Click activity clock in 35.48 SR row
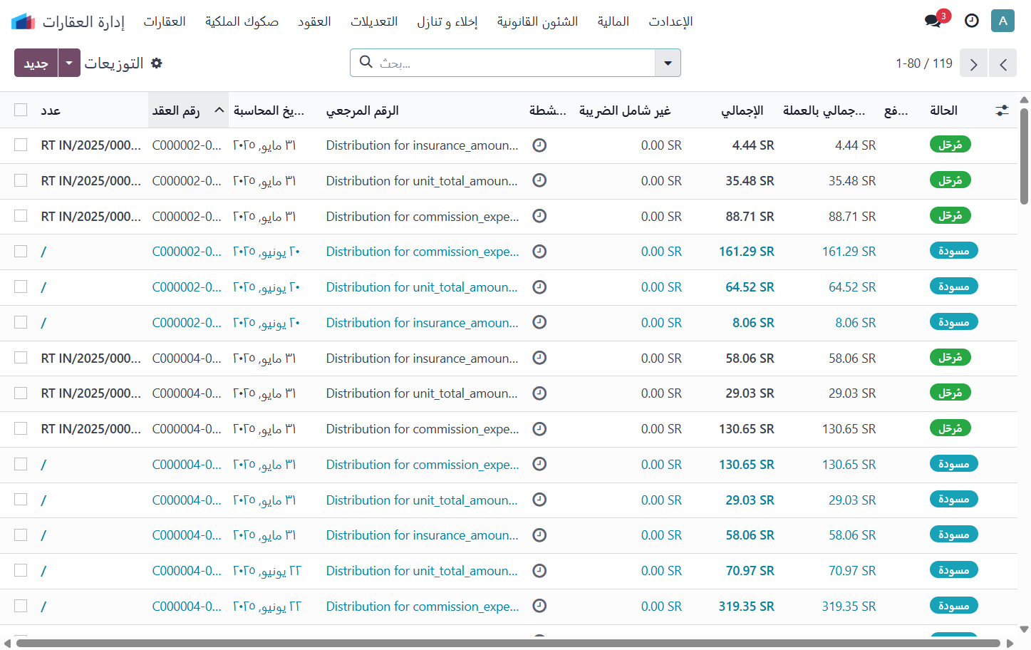 [x=539, y=180]
